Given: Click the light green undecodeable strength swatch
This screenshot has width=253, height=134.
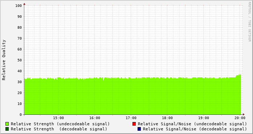Looking at the screenshot, I should click(x=7, y=124).
